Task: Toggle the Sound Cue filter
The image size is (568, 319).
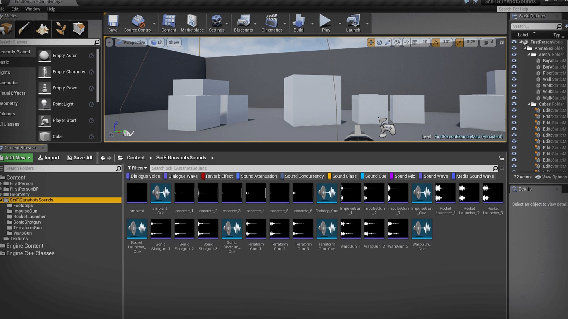Action: 375,176
